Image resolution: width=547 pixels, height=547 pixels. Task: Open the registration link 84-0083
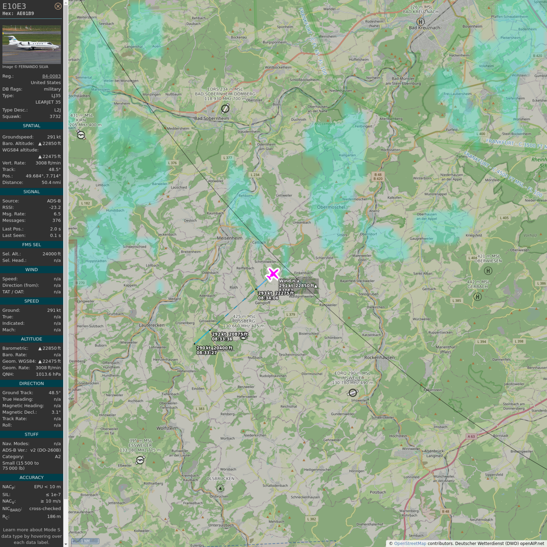point(51,76)
